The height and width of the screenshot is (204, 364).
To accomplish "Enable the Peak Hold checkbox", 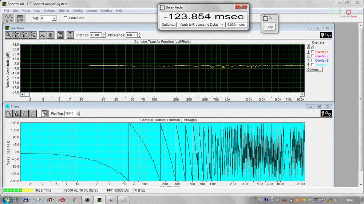I will click(x=65, y=18).
